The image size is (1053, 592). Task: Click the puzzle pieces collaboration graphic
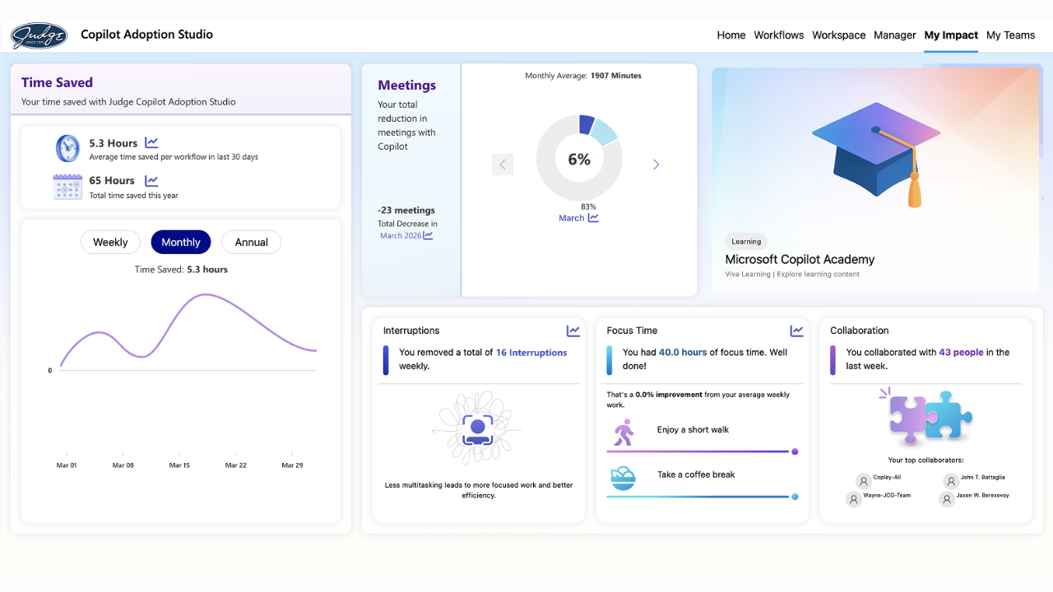926,416
